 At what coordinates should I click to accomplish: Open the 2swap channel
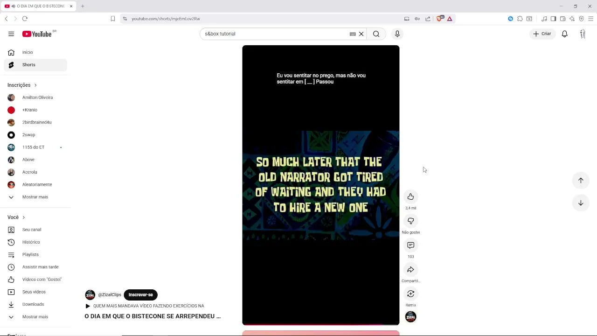[x=35, y=135]
